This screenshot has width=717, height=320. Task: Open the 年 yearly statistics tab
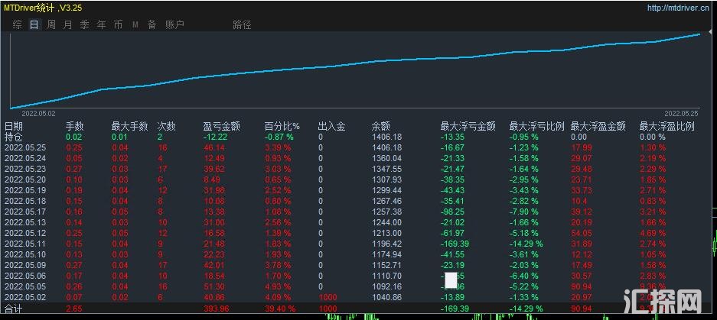(101, 24)
